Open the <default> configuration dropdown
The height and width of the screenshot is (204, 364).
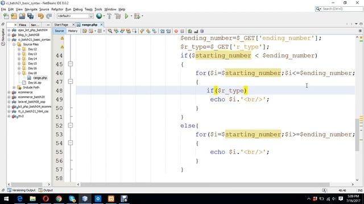[x=75, y=16]
